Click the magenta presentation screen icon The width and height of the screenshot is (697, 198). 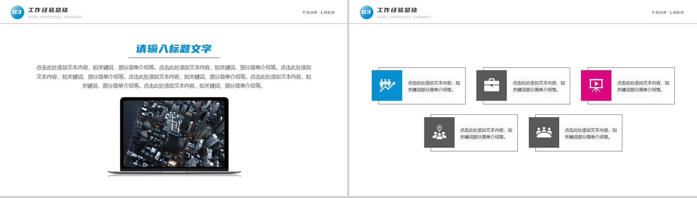click(596, 85)
